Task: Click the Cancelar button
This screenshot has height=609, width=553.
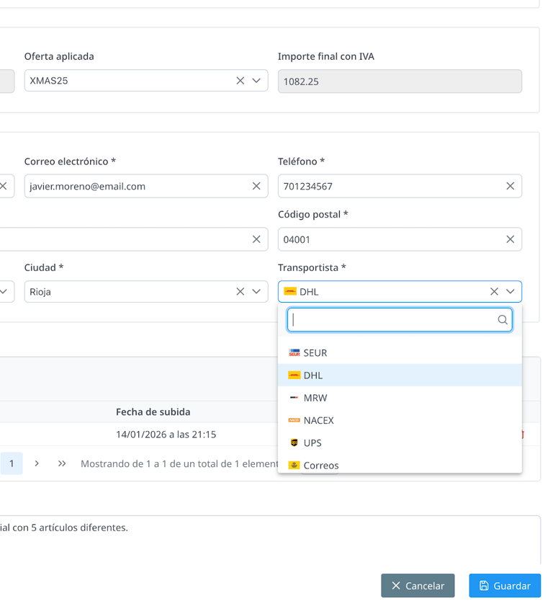Action: click(x=418, y=586)
